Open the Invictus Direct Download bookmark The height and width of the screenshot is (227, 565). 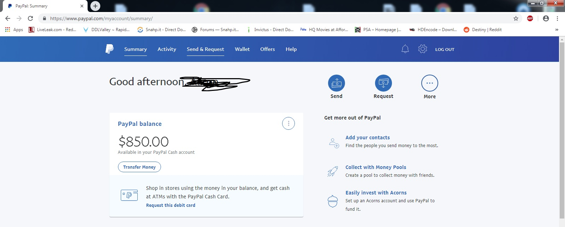pyautogui.click(x=270, y=30)
